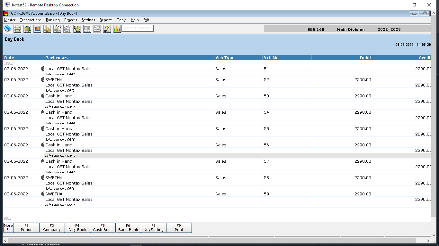Viewport: 439px width, 246px height.
Task: Click the gold coins stack toolbar icon
Action: (x=47, y=29)
